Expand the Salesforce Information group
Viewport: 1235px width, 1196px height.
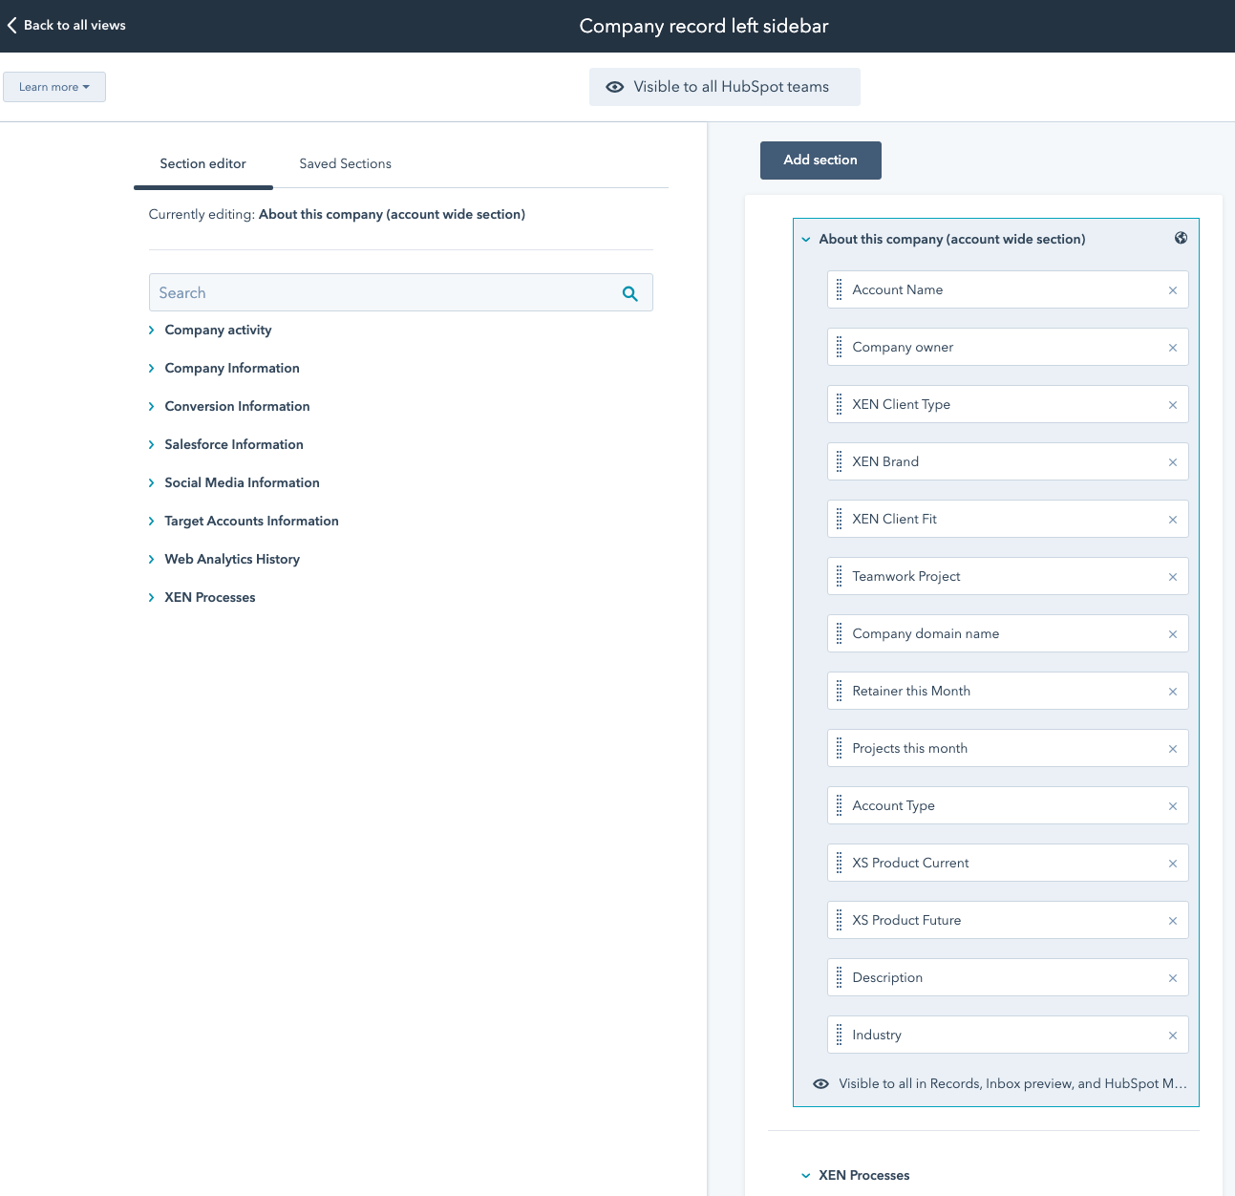click(151, 445)
